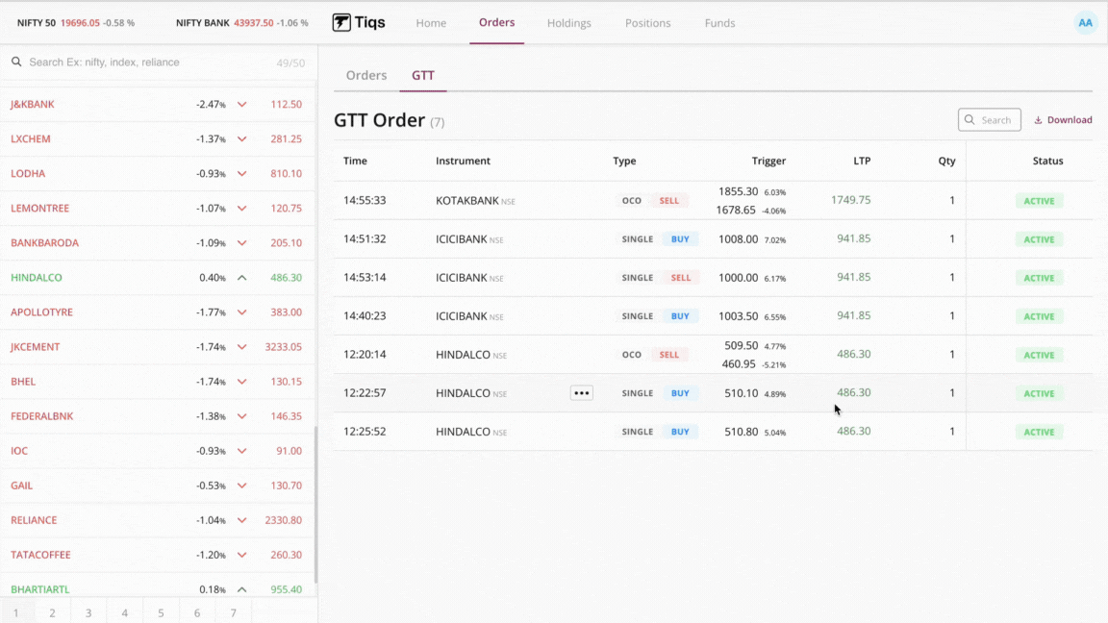Switch to watchlist page 6

coord(197,612)
